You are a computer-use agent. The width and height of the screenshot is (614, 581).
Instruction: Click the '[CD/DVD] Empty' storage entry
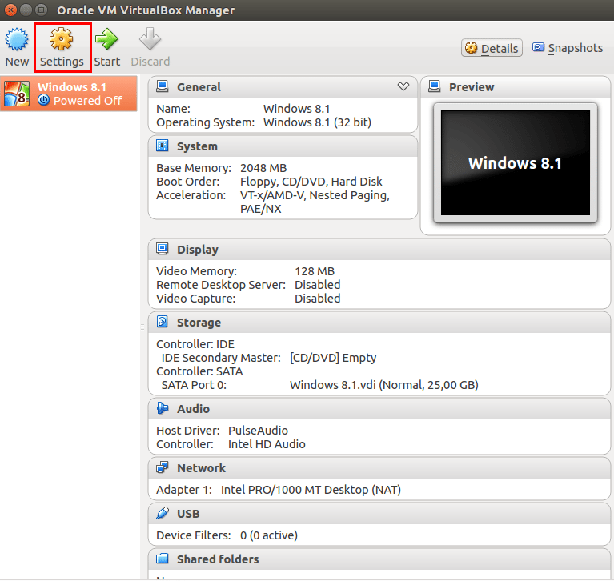[x=333, y=358]
